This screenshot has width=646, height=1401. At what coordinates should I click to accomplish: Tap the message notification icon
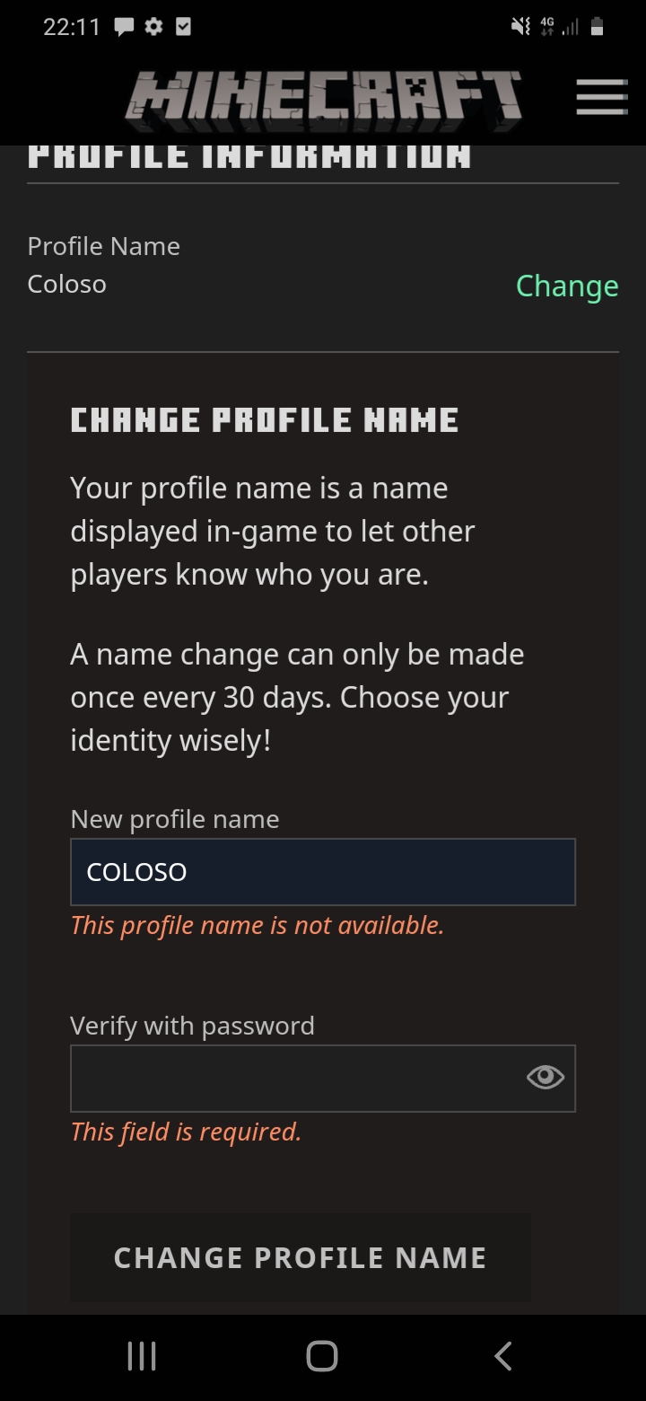pos(124,28)
